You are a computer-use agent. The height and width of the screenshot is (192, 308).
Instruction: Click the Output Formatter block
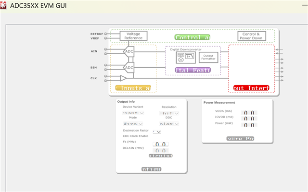[x=208, y=57]
